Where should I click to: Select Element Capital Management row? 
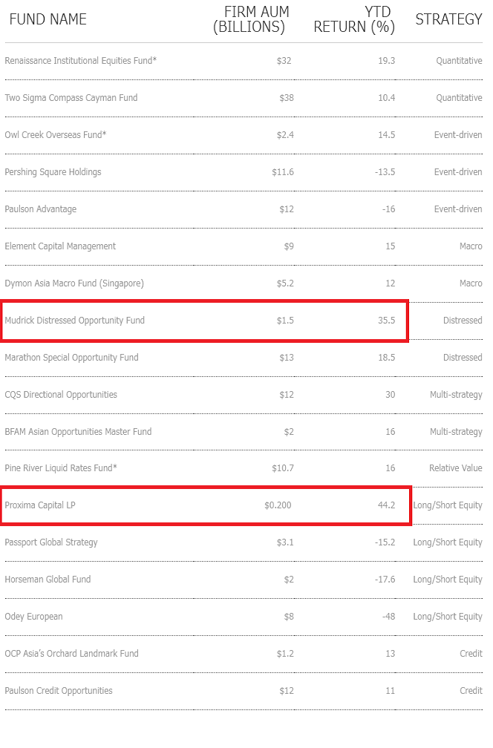[x=244, y=246]
